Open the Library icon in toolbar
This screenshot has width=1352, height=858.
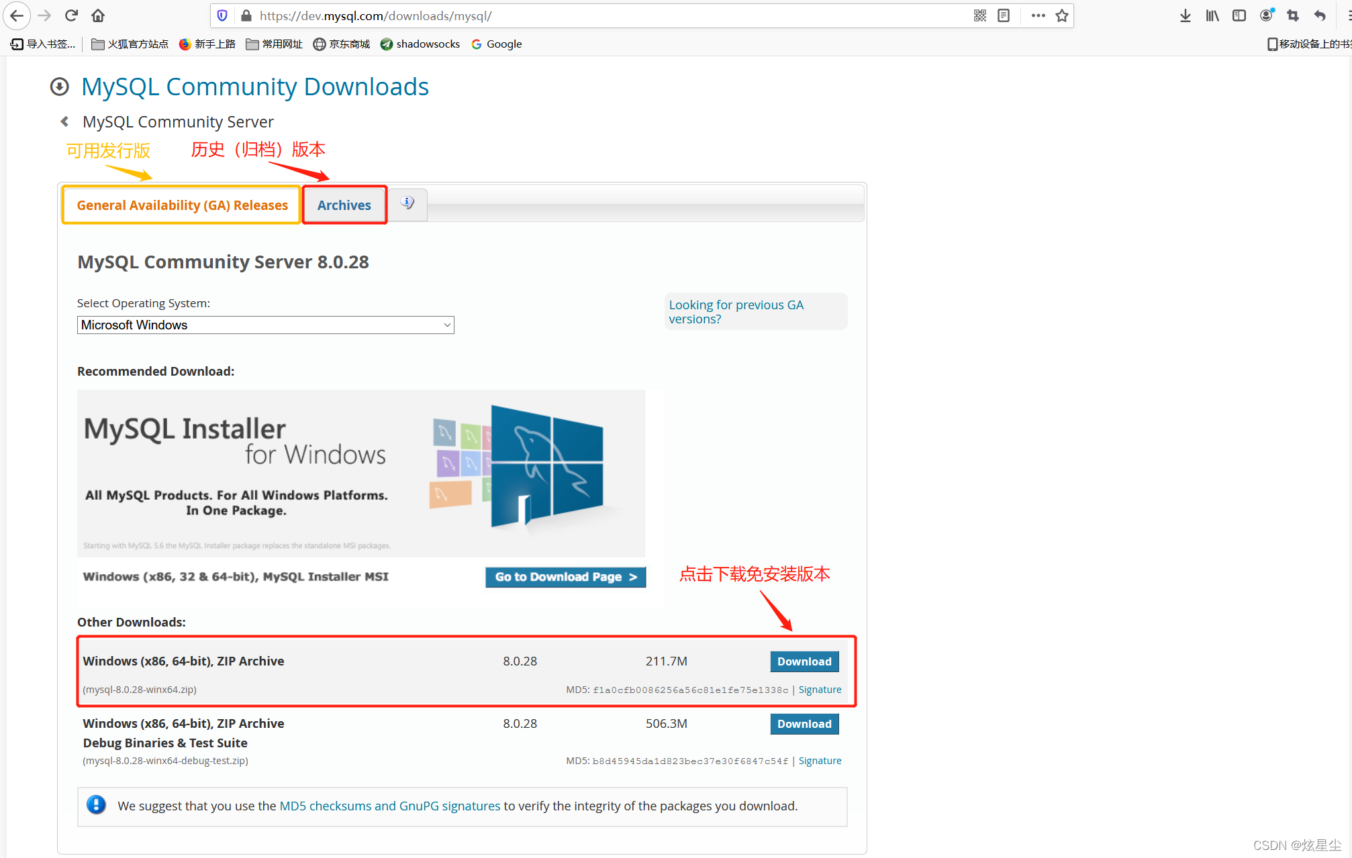pyautogui.click(x=1212, y=15)
